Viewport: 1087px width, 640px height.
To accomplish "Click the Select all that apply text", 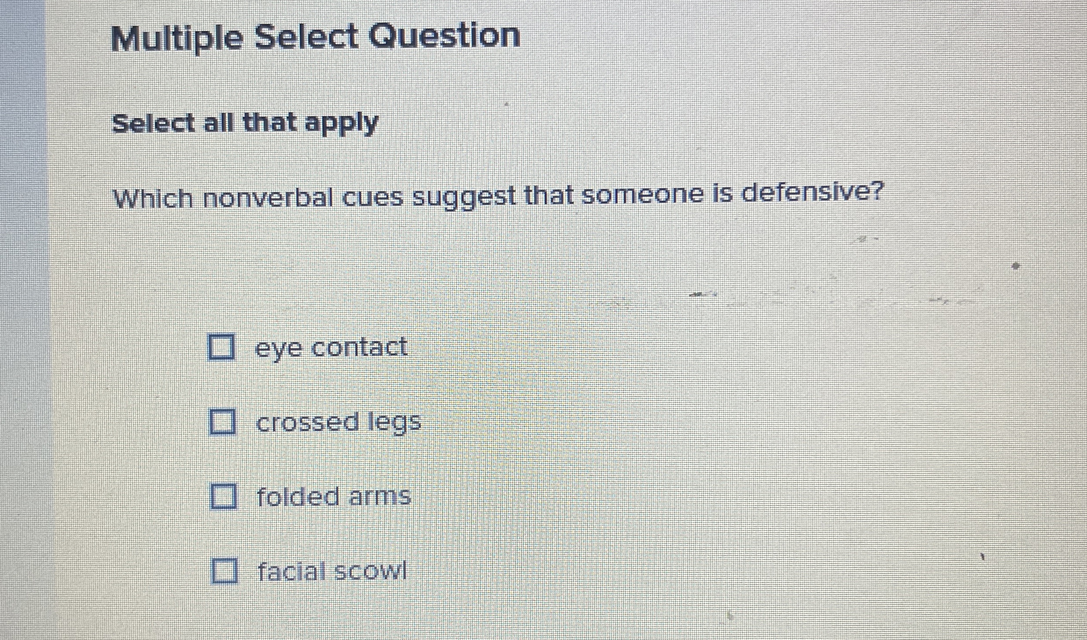I will pyautogui.click(x=244, y=124).
